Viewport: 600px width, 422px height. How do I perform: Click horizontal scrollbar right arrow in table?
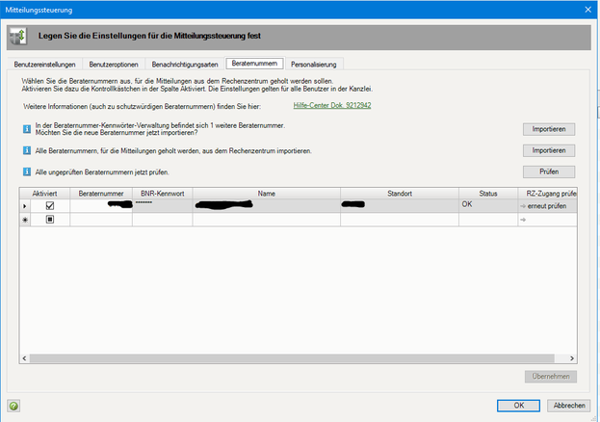tap(571, 361)
